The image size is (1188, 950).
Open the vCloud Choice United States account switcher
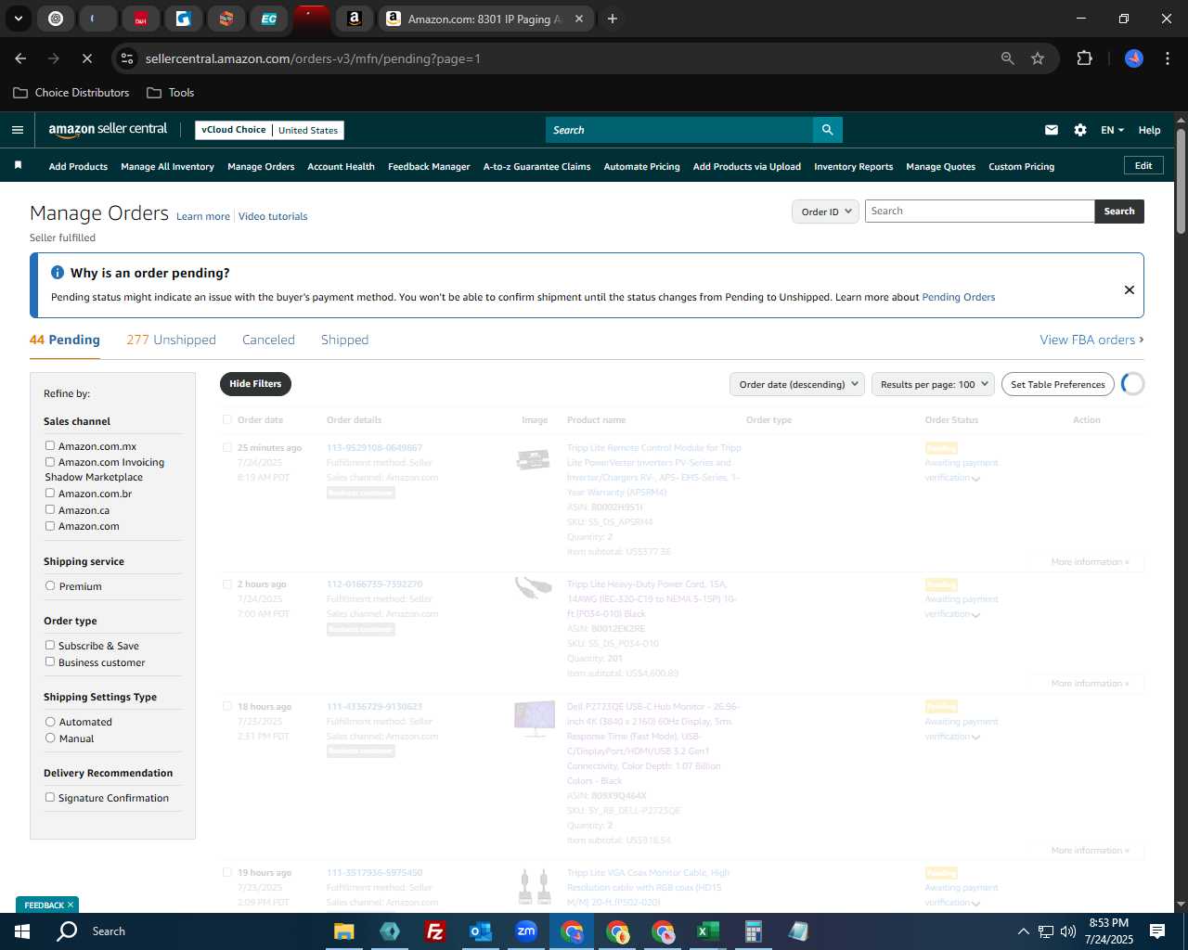pos(269,130)
